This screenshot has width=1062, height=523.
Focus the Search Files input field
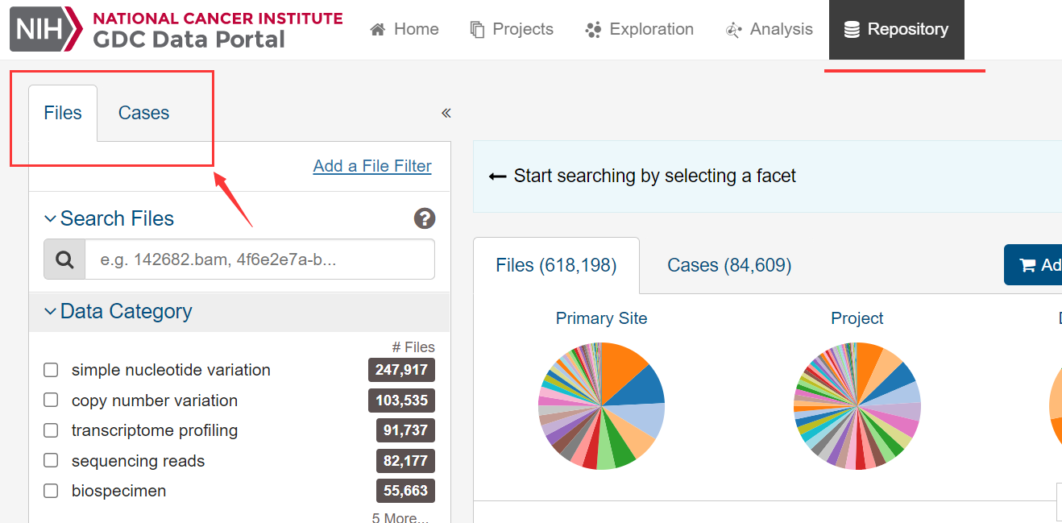coord(259,259)
